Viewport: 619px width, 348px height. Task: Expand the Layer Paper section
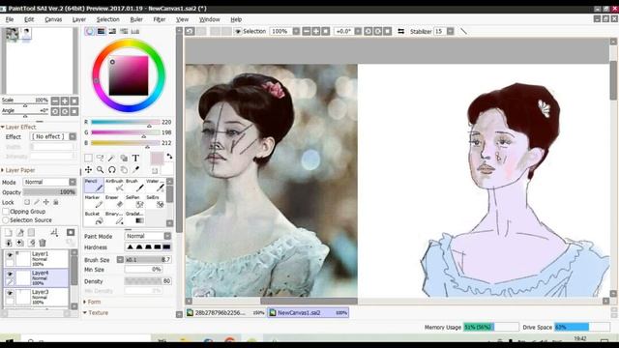point(18,170)
